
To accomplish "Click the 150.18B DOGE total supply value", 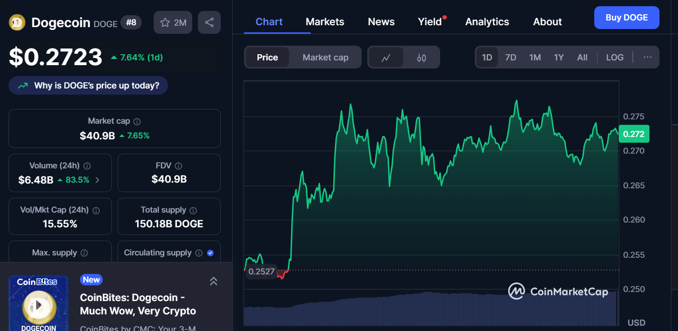I will coord(169,224).
